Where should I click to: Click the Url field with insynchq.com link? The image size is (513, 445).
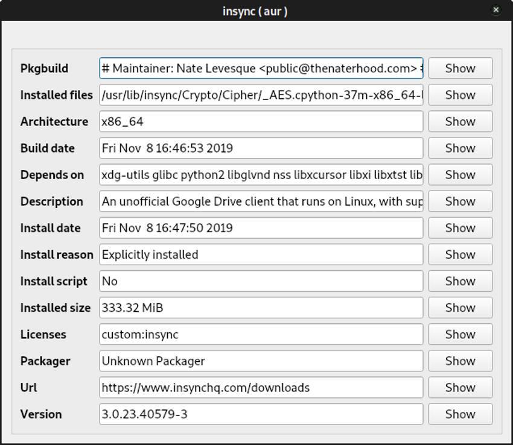click(261, 387)
